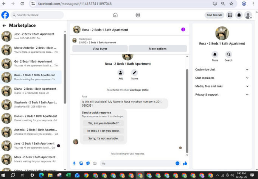This screenshot has height=179, width=258.
Task: Click the Search Facebook field
Action: coord(37,15)
